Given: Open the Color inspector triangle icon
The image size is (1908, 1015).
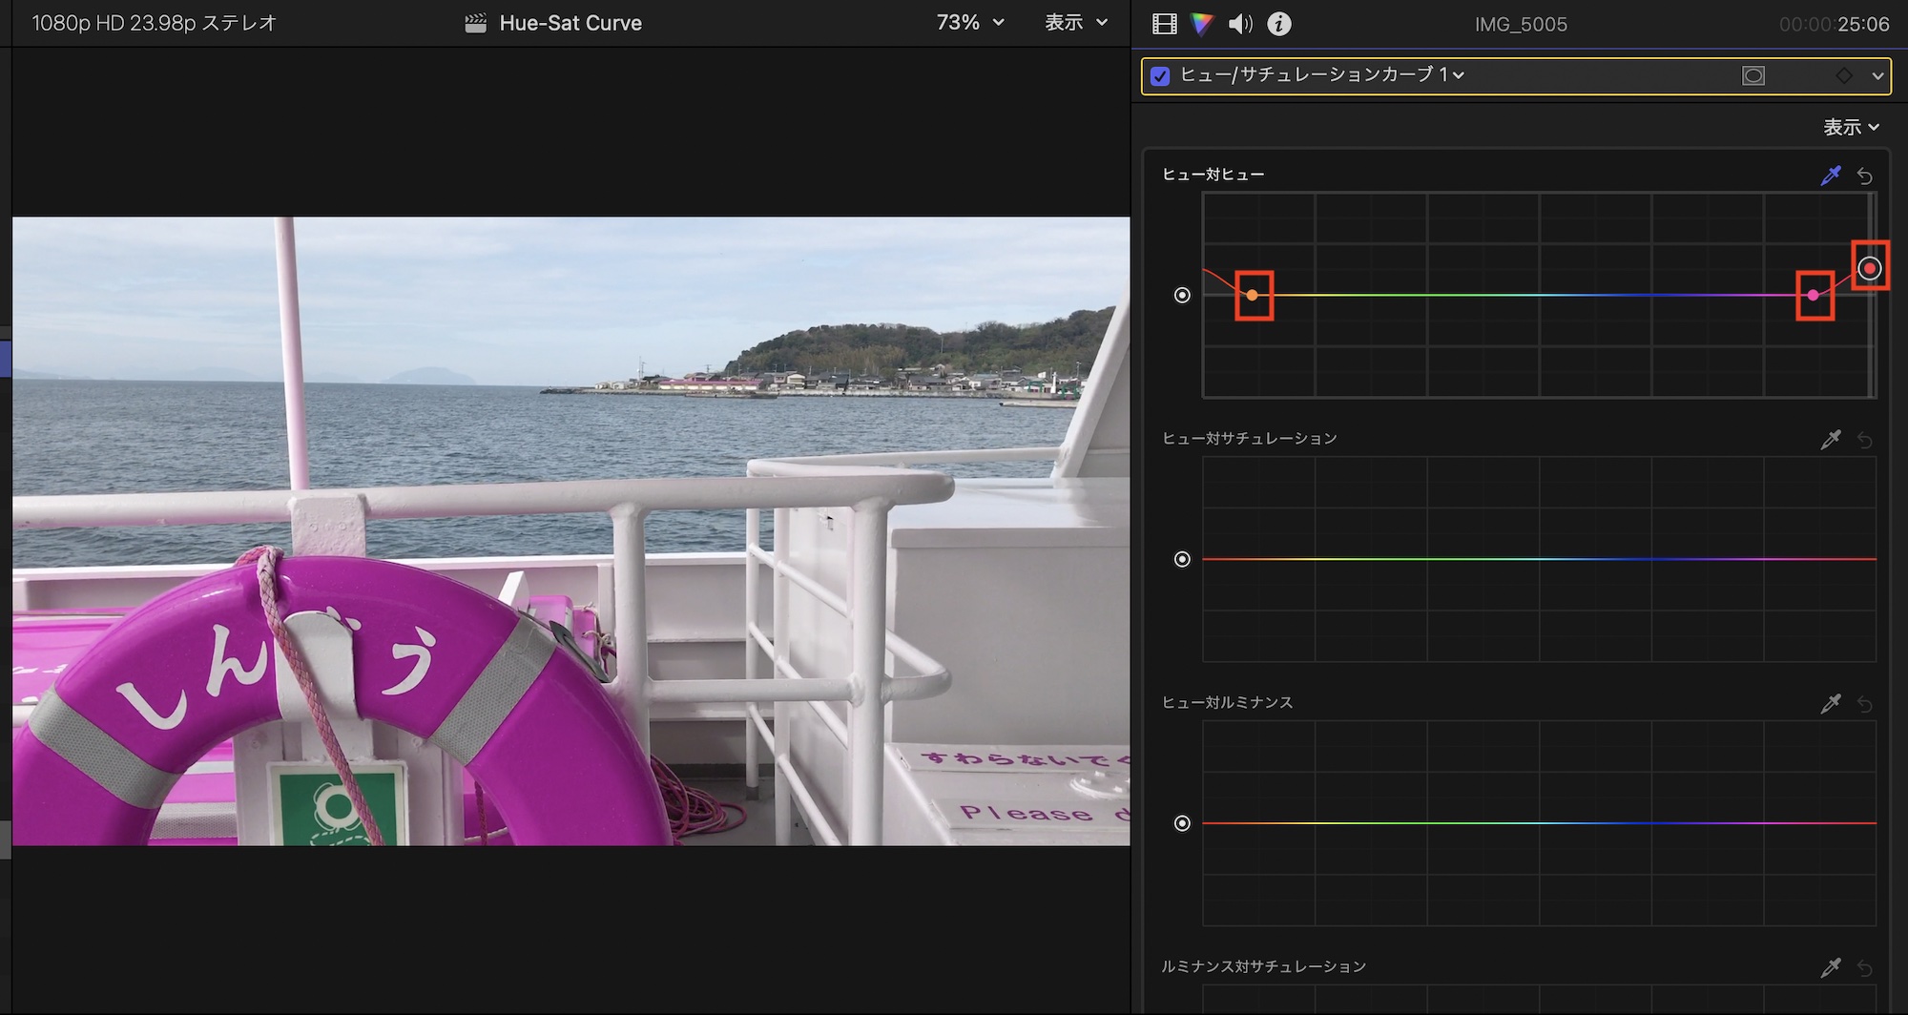Looking at the screenshot, I should coord(1202,24).
